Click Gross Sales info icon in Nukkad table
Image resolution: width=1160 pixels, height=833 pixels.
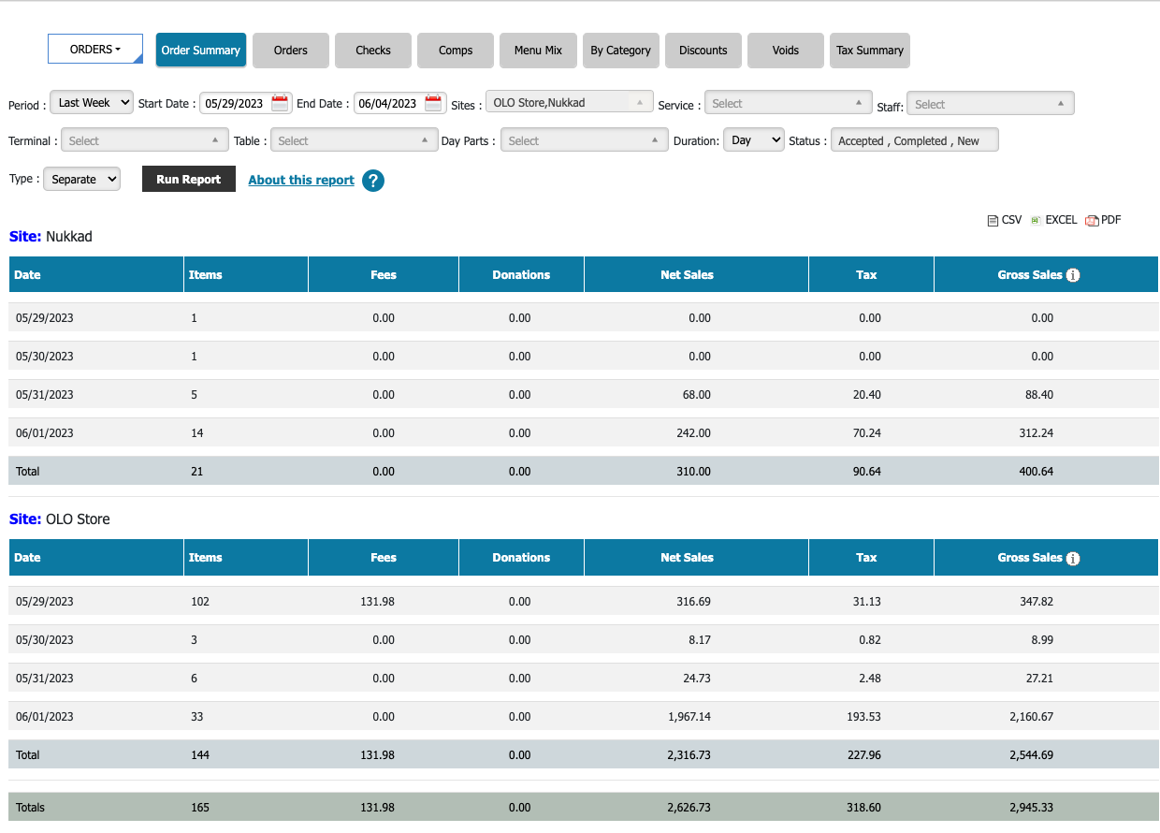[1073, 275]
